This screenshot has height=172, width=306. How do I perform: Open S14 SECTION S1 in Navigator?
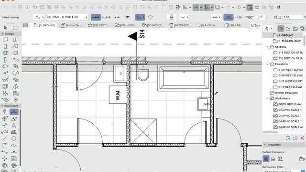(288, 53)
